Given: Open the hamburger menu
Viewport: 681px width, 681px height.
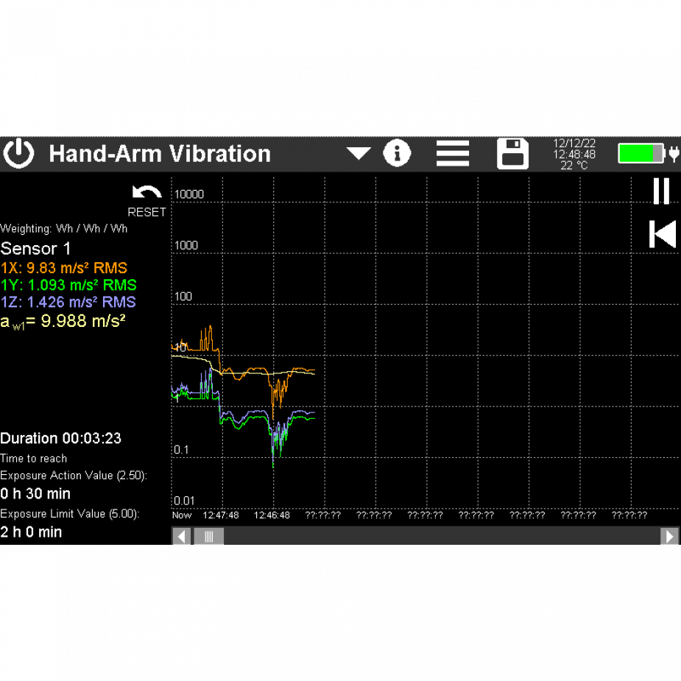Looking at the screenshot, I should click(x=453, y=153).
